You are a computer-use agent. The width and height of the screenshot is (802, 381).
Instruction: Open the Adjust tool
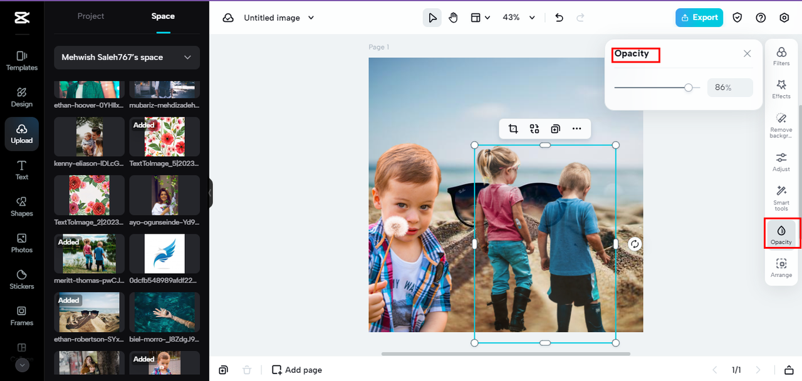point(781,162)
